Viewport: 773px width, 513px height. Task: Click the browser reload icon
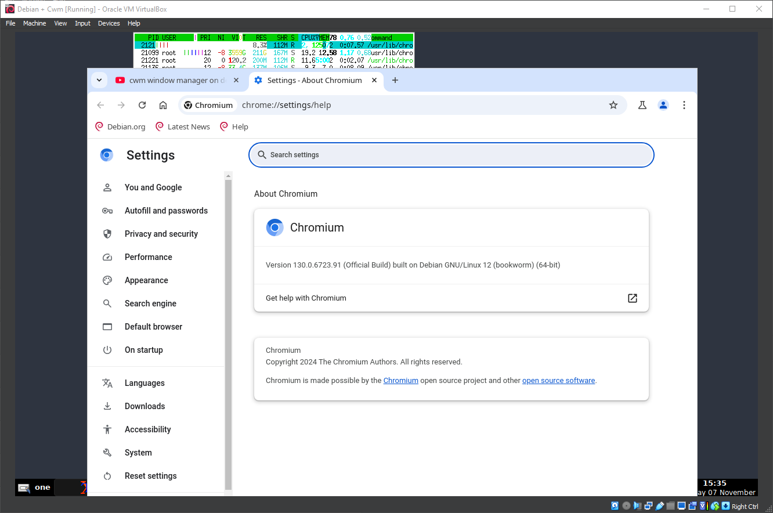point(142,105)
